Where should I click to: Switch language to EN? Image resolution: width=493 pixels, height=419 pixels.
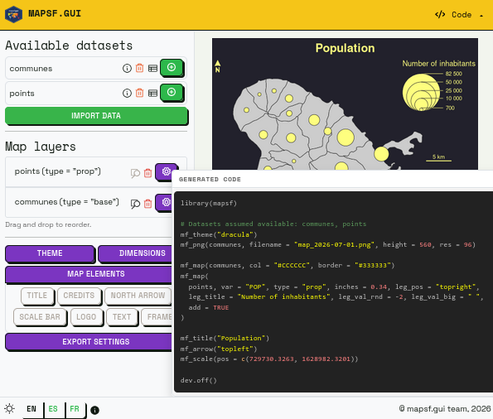(31, 409)
